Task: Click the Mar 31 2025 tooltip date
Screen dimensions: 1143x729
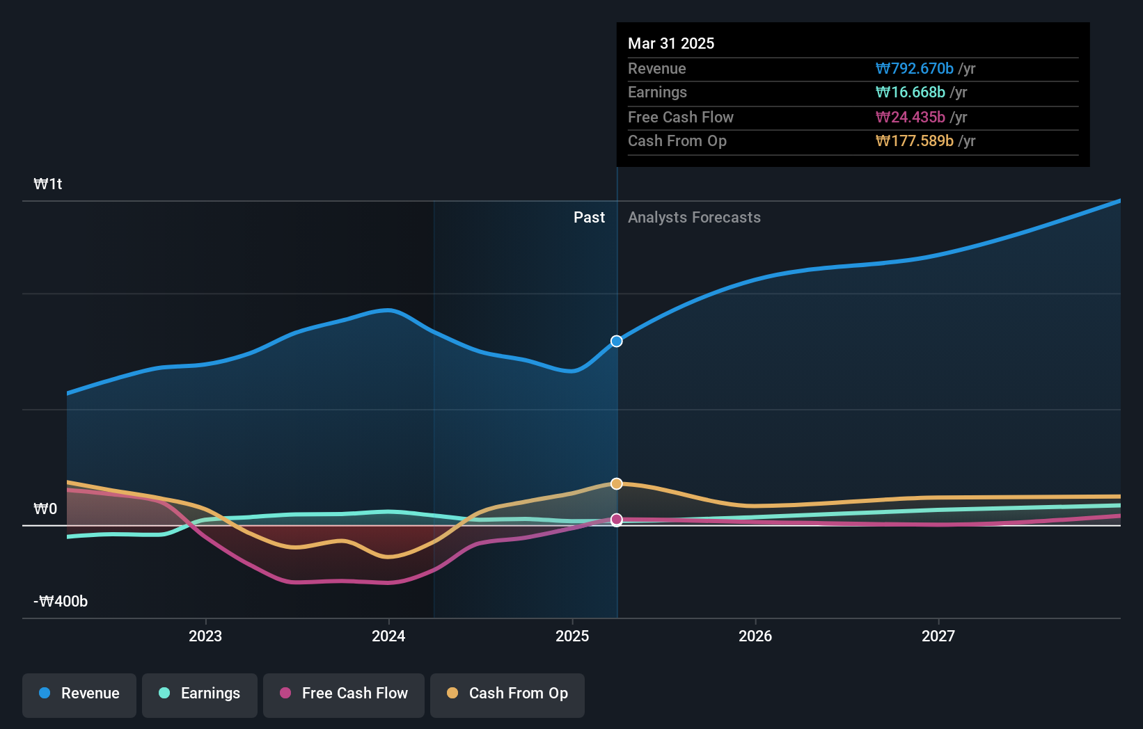Action: (x=671, y=43)
